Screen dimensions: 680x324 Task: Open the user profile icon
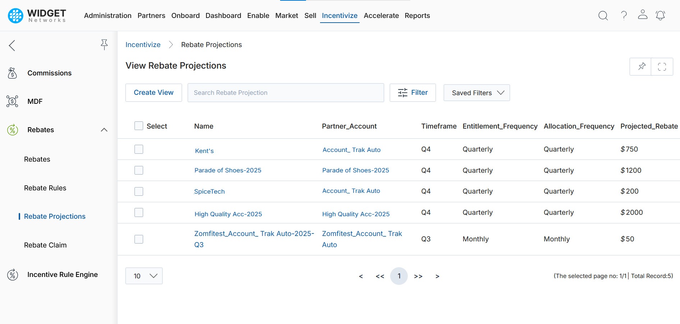[643, 15]
